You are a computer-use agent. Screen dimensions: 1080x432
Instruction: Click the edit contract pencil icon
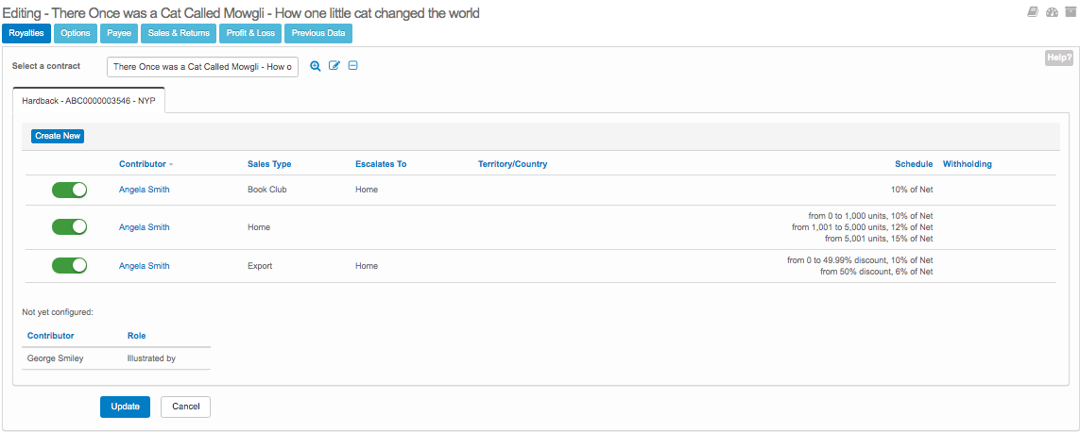tap(334, 66)
